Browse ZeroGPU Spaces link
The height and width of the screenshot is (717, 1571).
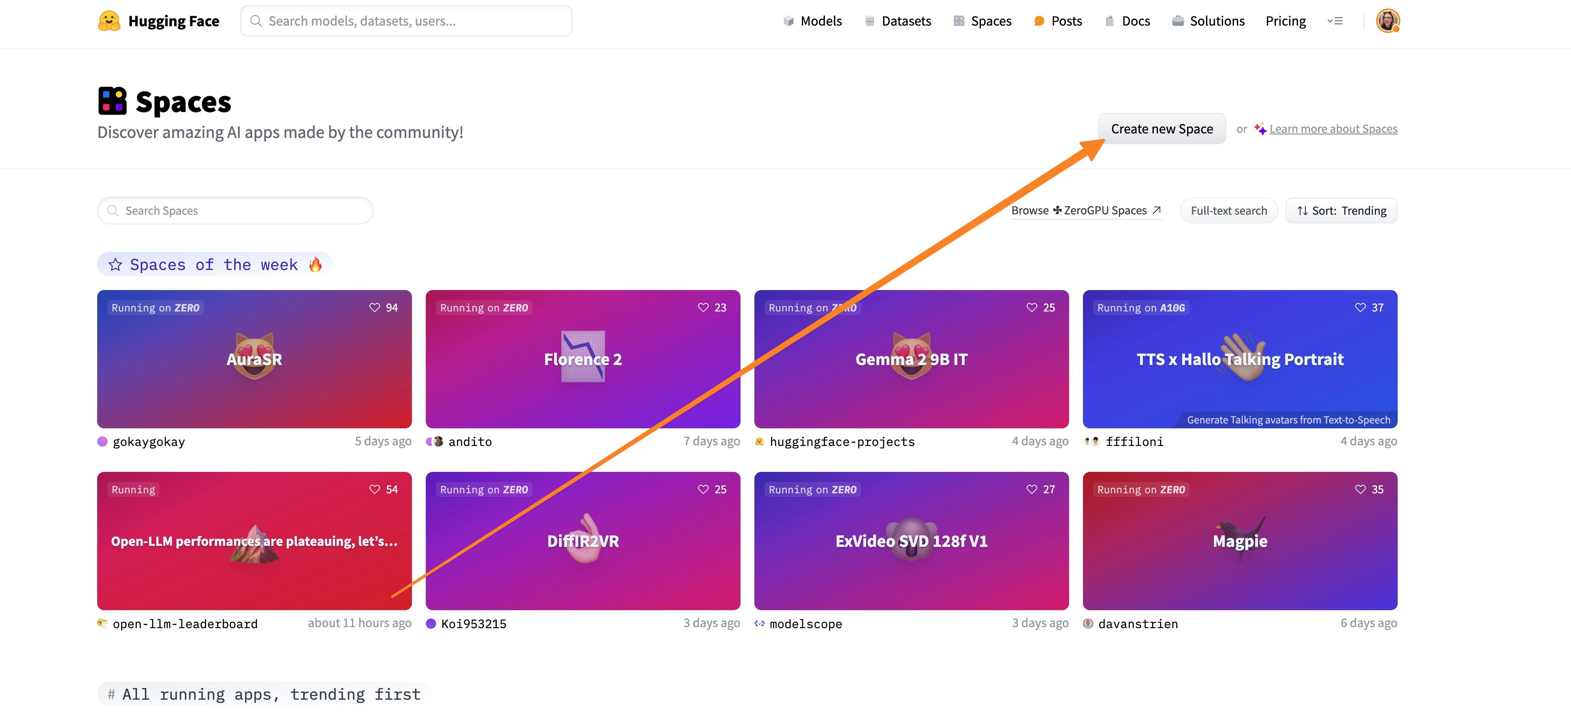1085,210
